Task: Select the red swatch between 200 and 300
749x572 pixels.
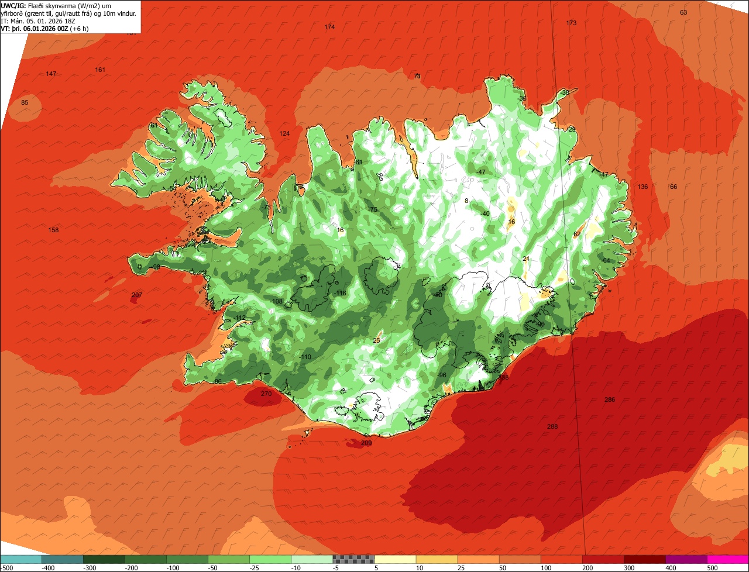Action: pyautogui.click(x=603, y=559)
